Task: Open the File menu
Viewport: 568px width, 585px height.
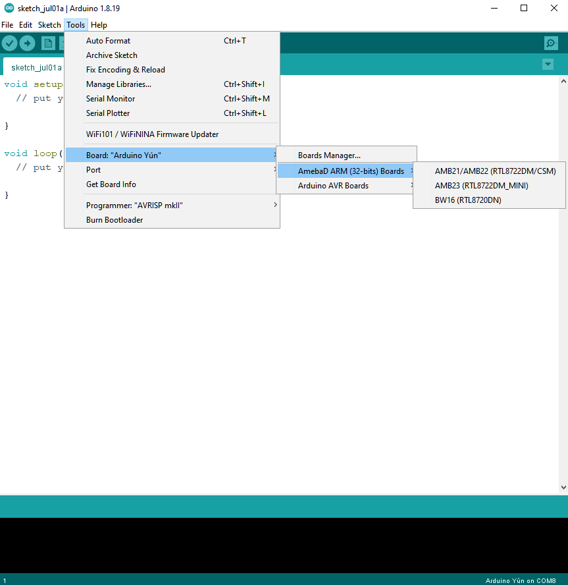Action: click(x=7, y=25)
